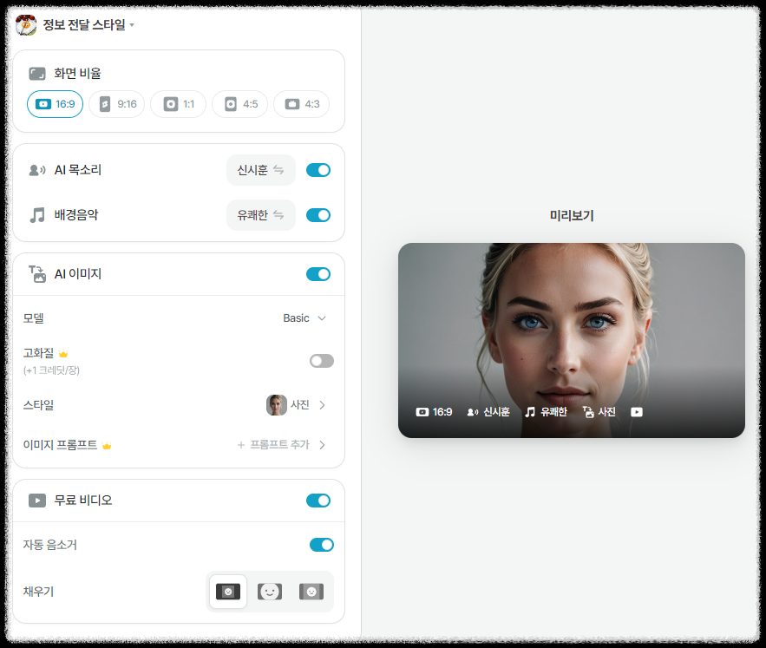Click the 배경음악 music note icon

pyautogui.click(x=37, y=215)
